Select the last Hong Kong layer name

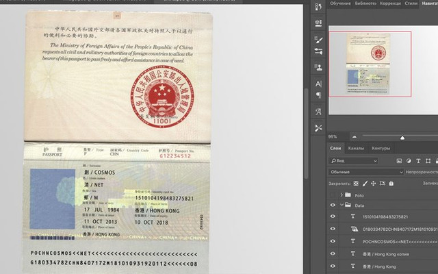pos(379,266)
